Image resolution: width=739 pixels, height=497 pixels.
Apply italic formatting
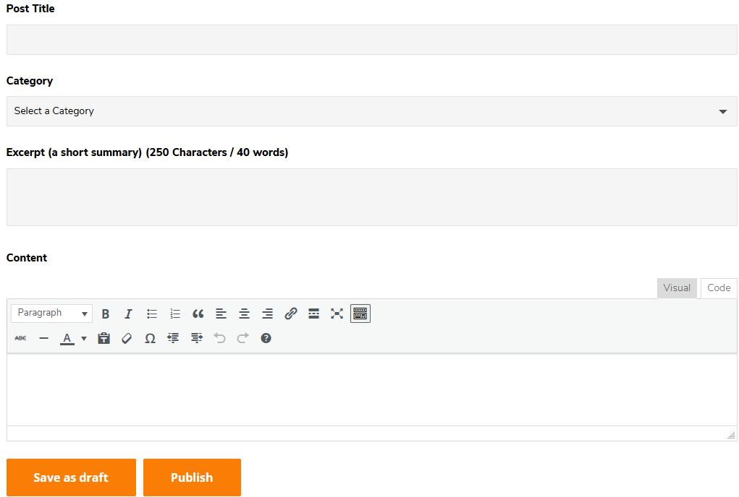[128, 314]
